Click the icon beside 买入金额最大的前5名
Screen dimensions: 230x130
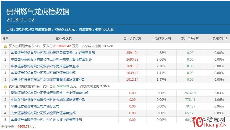pyautogui.click(x=5, y=46)
